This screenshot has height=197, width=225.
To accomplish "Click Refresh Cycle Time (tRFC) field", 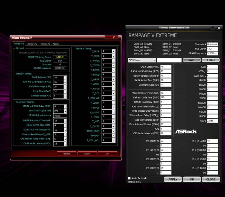I will [x=166, y=97].
